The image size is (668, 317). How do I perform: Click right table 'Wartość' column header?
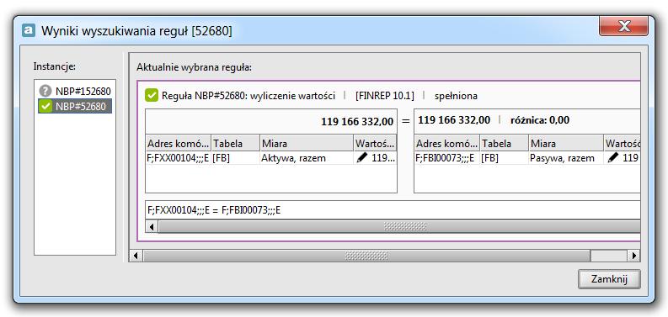[x=622, y=144]
